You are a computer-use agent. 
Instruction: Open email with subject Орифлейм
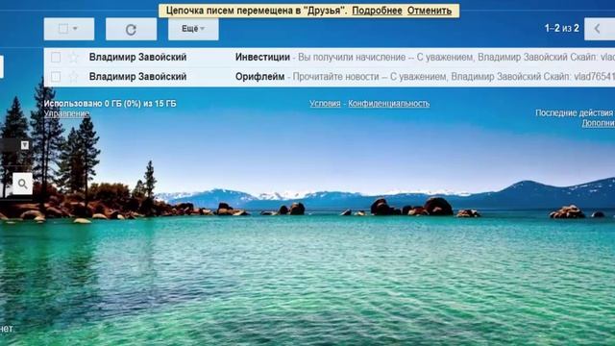coord(259,77)
